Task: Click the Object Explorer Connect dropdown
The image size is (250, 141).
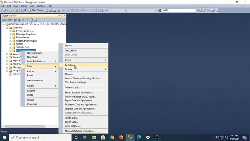Action: click(x=7, y=20)
